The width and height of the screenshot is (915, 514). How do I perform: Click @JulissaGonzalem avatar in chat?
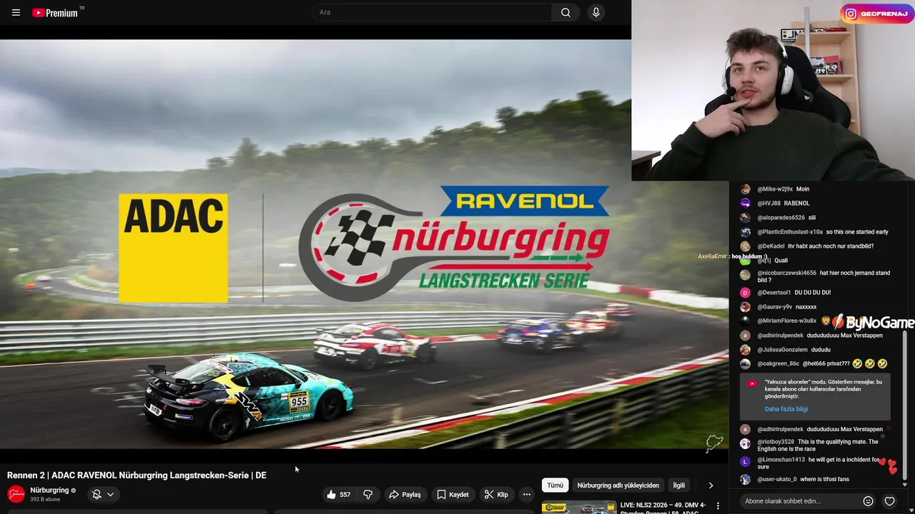[745, 350]
